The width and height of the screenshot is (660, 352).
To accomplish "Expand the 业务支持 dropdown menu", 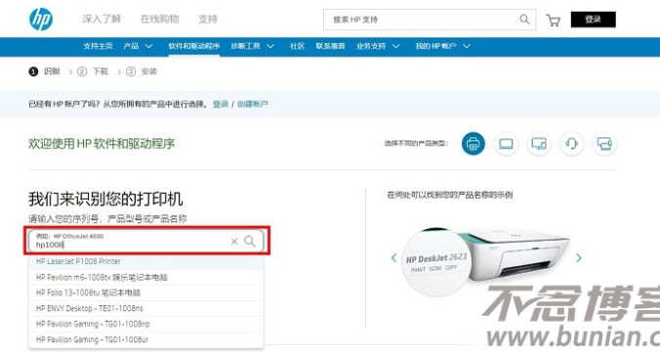I will [378, 46].
